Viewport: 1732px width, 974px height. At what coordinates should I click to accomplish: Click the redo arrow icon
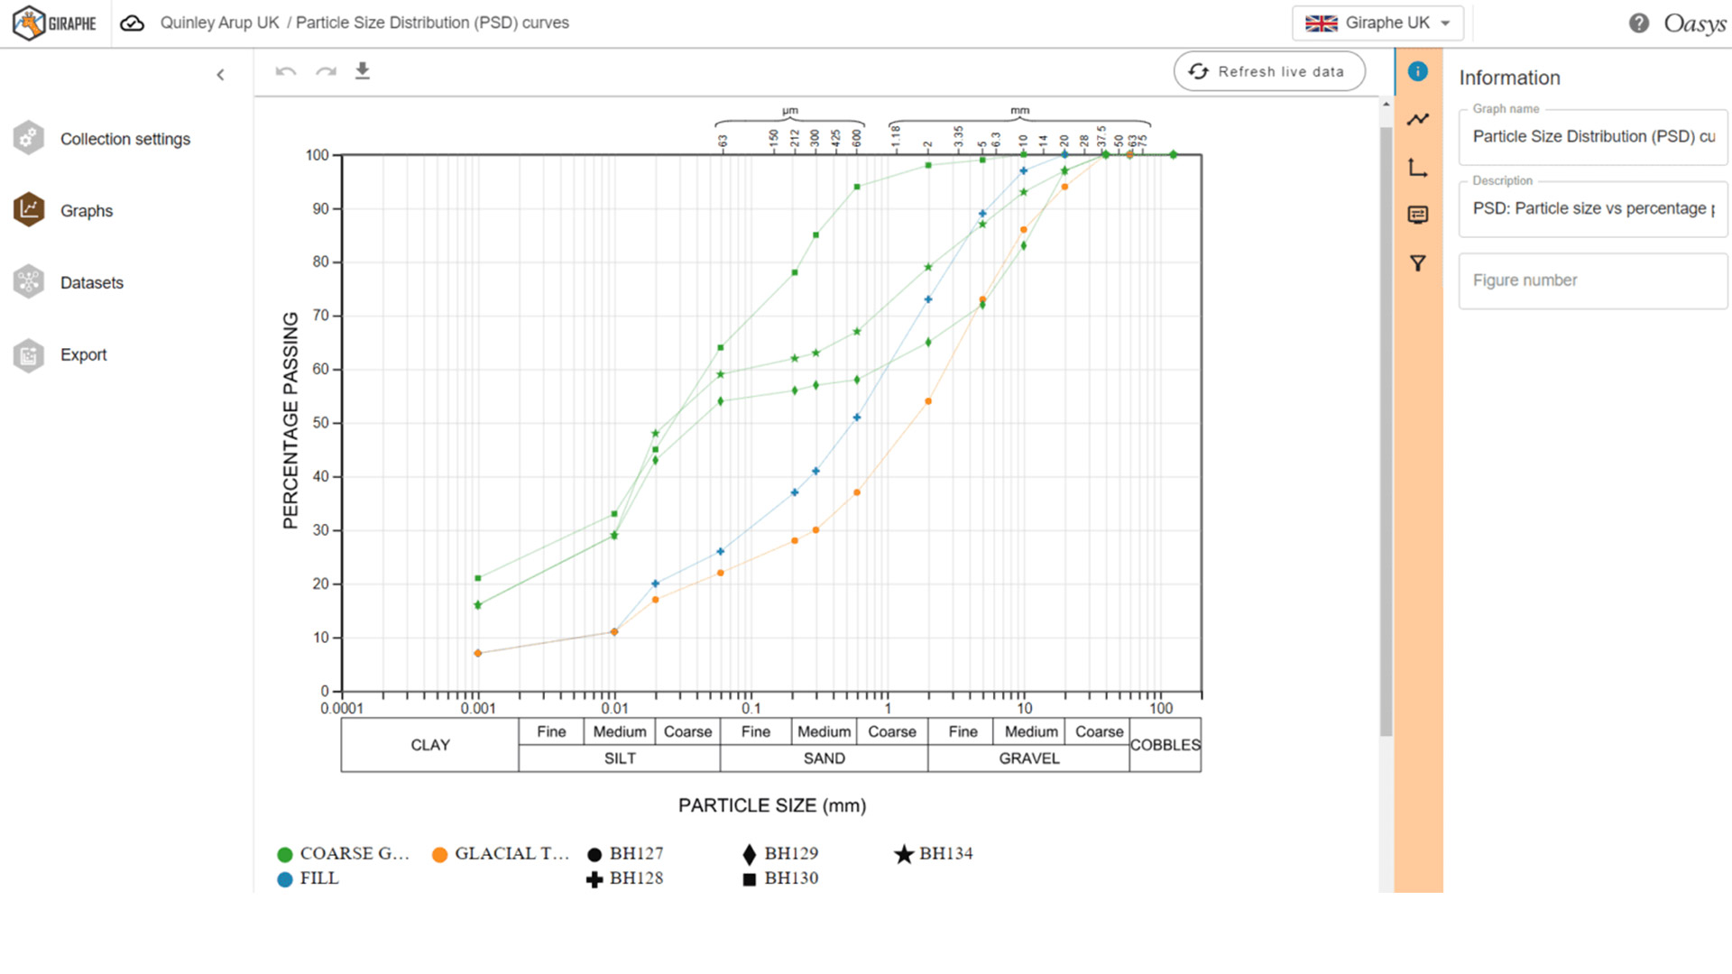click(x=326, y=71)
